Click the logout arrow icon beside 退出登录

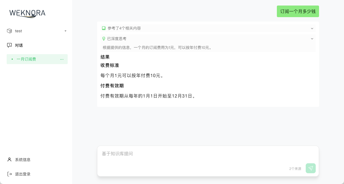tap(9, 174)
